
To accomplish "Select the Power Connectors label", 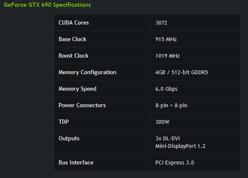I will tap(82, 105).
